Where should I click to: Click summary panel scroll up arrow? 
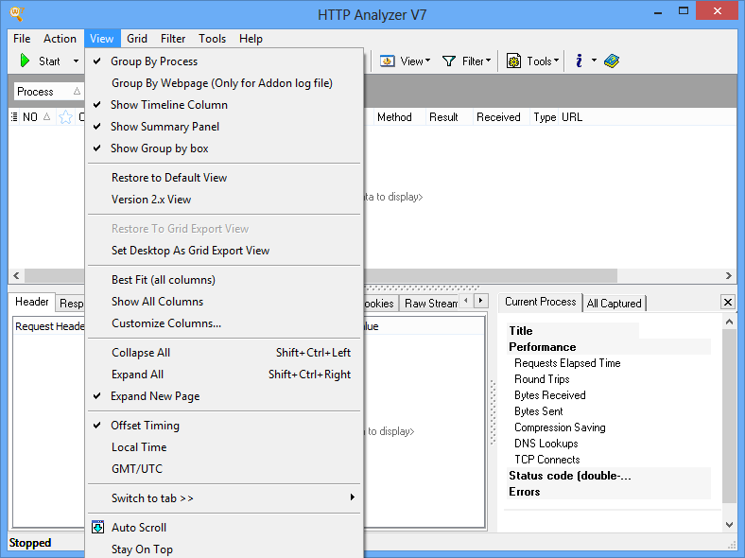(729, 322)
